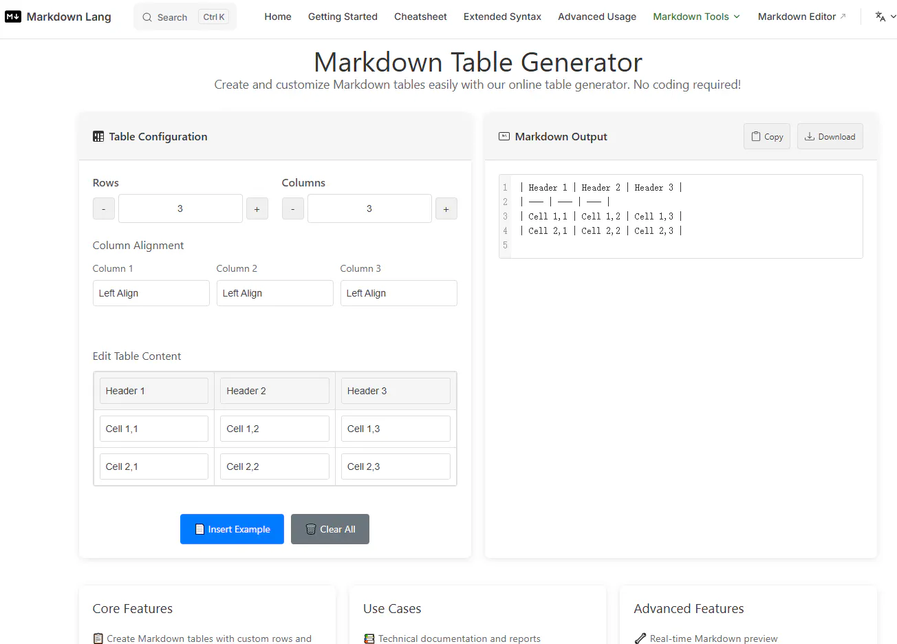Click the clipboard icon on Copy

756,136
